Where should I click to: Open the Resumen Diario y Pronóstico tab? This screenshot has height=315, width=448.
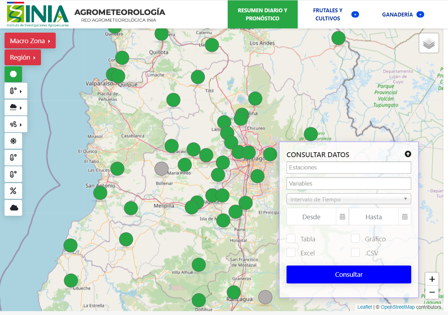pos(263,14)
